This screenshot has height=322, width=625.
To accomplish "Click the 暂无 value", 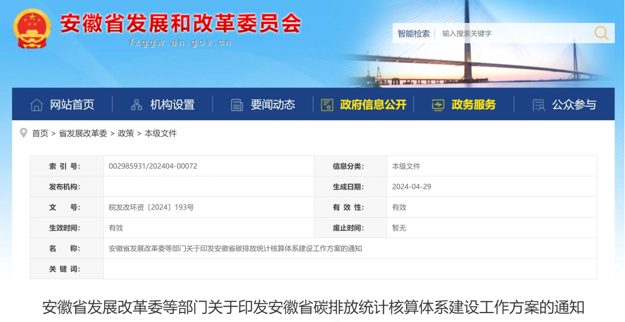I will tap(399, 228).
